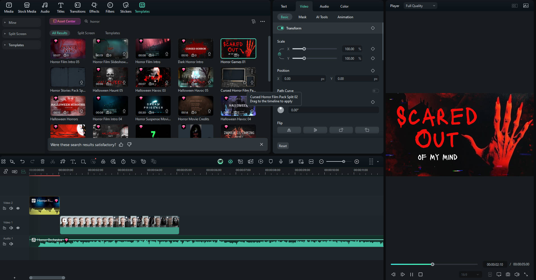536x280 pixels.
Task: Open the Transitions section
Action: tap(78, 8)
